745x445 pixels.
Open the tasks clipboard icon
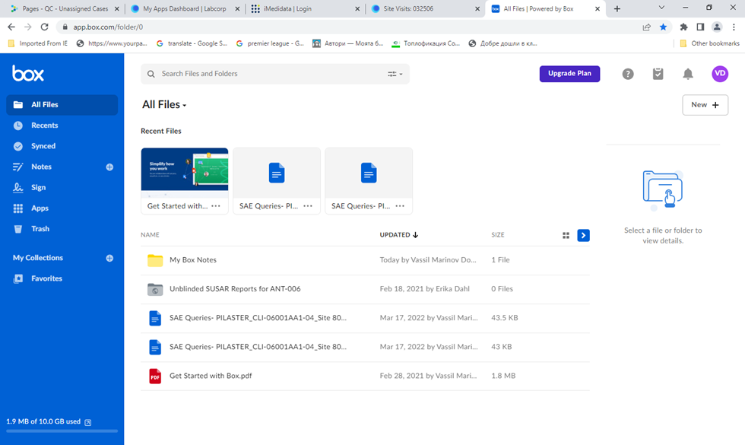click(x=658, y=74)
